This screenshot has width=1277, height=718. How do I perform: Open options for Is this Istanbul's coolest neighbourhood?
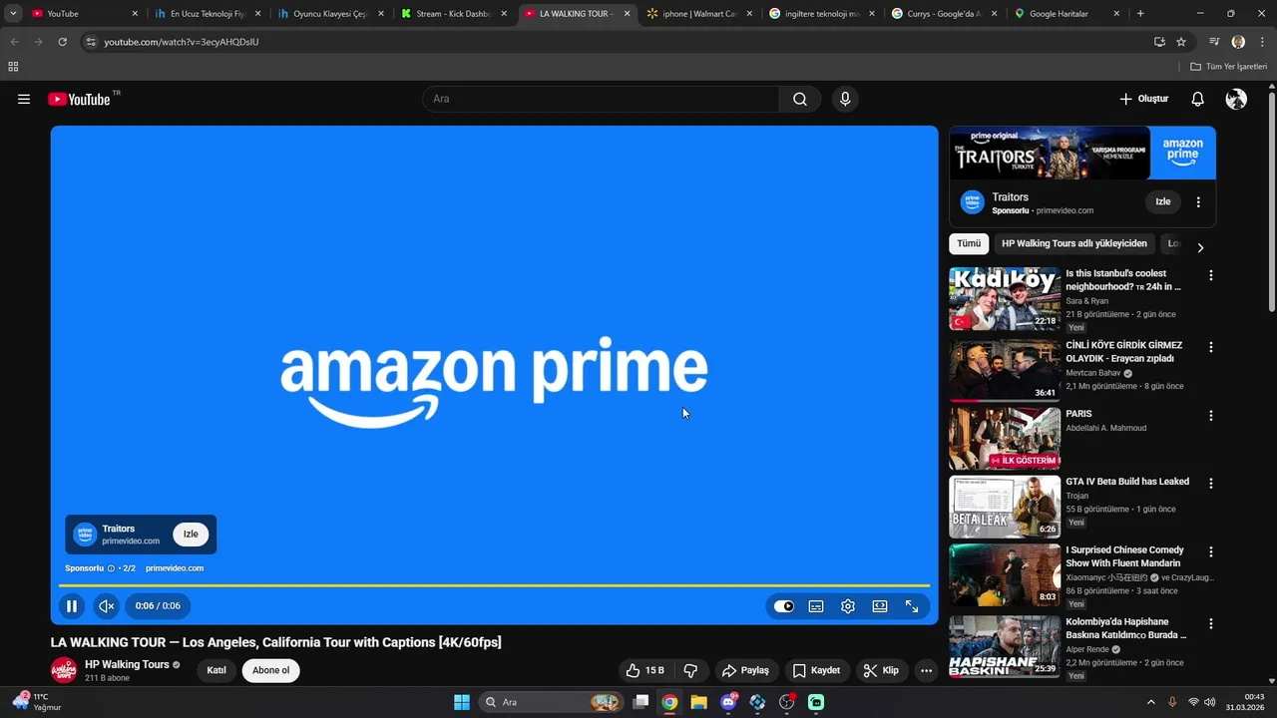coord(1211,275)
